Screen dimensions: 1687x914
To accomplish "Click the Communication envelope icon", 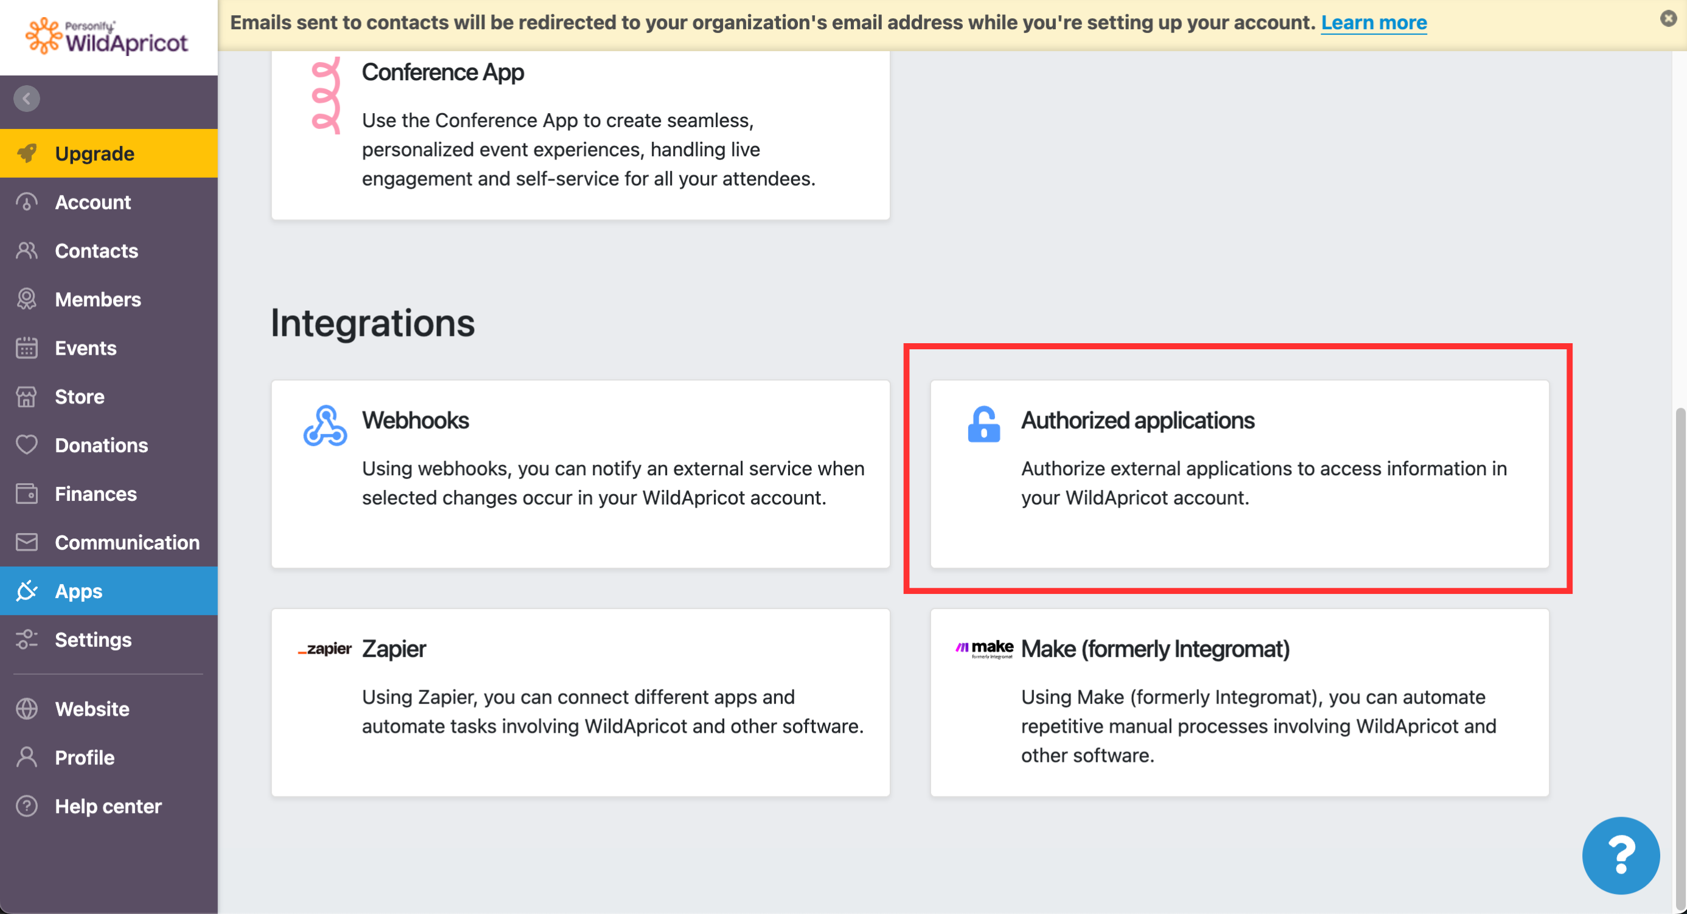I will (x=27, y=542).
